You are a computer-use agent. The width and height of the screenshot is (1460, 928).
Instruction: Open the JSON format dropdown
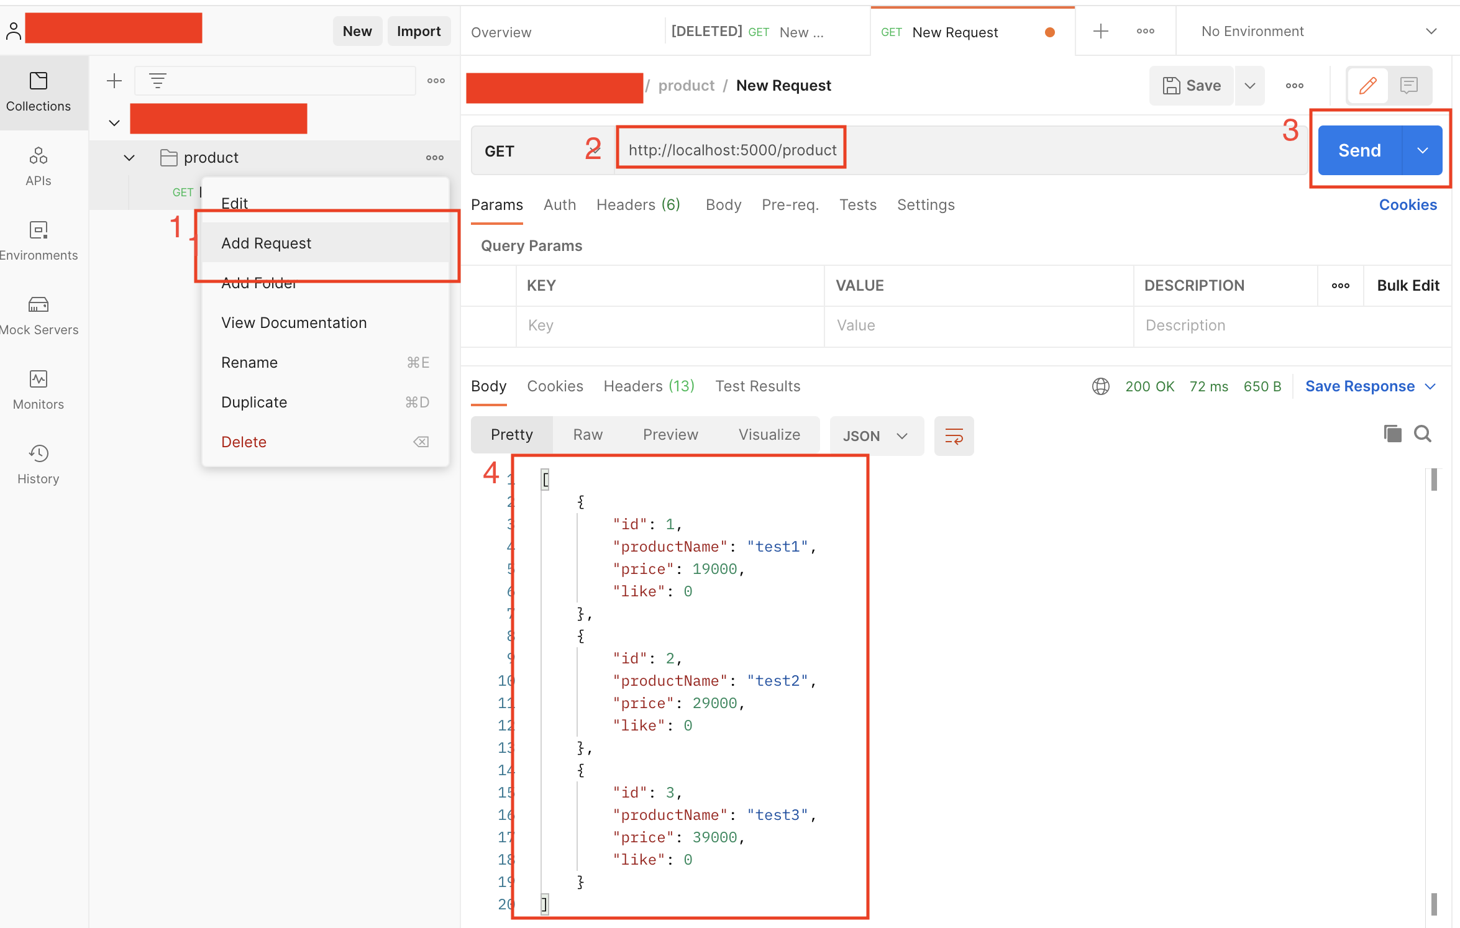pyautogui.click(x=875, y=436)
